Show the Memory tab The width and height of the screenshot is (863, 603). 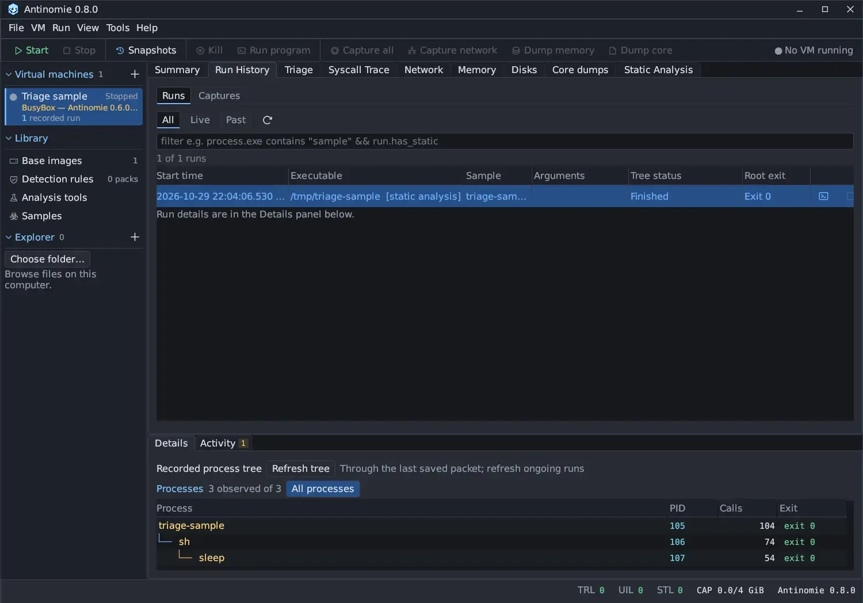tap(477, 70)
